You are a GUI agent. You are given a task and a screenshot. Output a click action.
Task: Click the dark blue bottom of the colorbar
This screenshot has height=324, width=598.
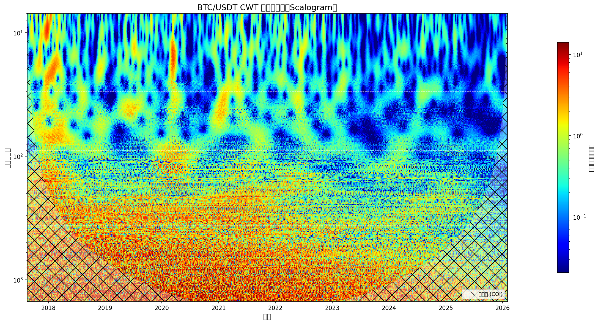point(563,270)
